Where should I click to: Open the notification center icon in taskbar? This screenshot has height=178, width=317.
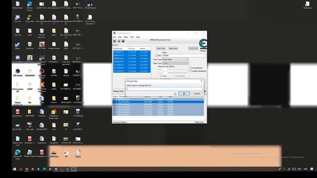coord(312,169)
